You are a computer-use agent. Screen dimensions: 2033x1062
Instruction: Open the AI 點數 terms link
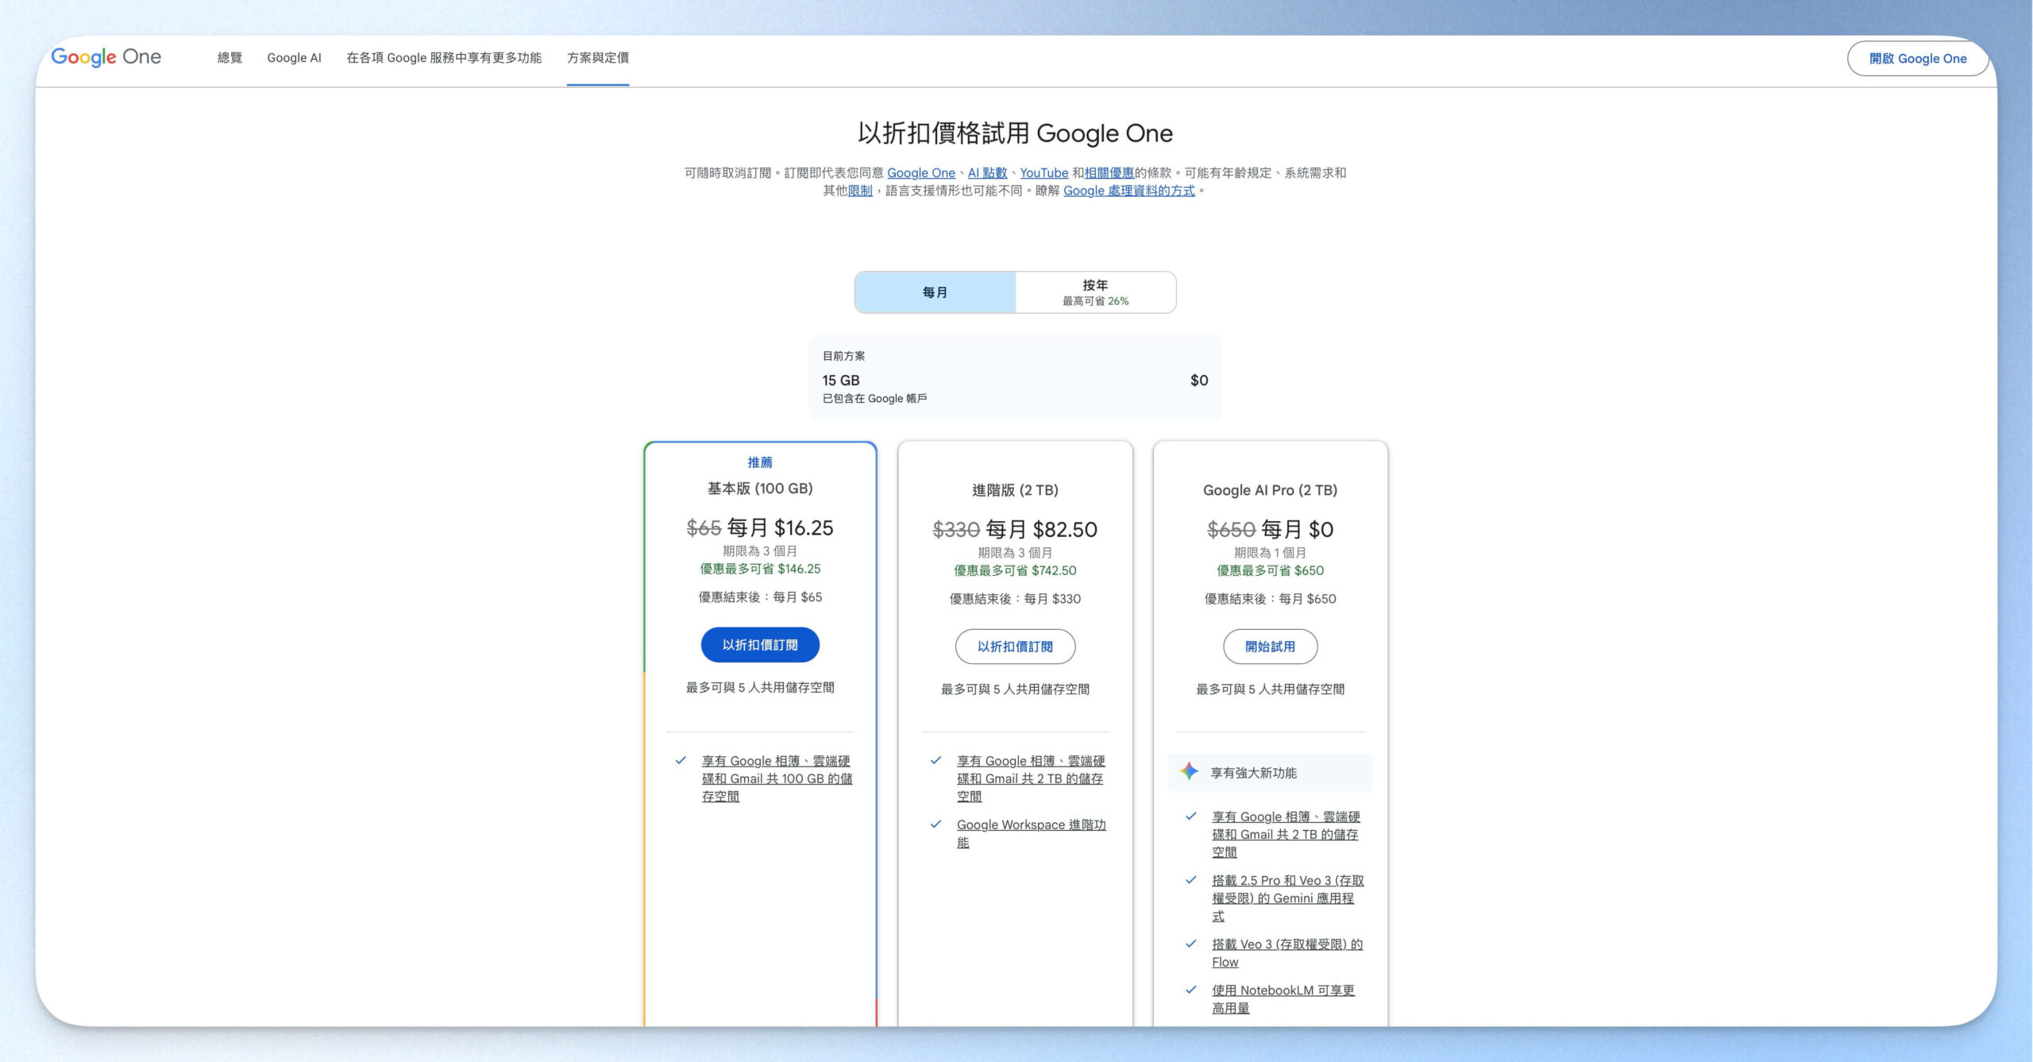[987, 173]
